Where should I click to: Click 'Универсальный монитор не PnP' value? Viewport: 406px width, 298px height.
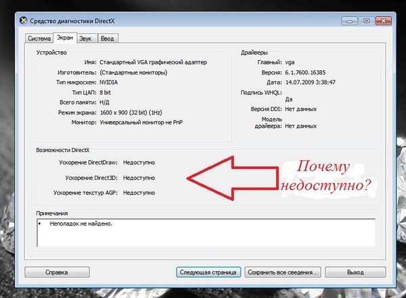pyautogui.click(x=141, y=122)
